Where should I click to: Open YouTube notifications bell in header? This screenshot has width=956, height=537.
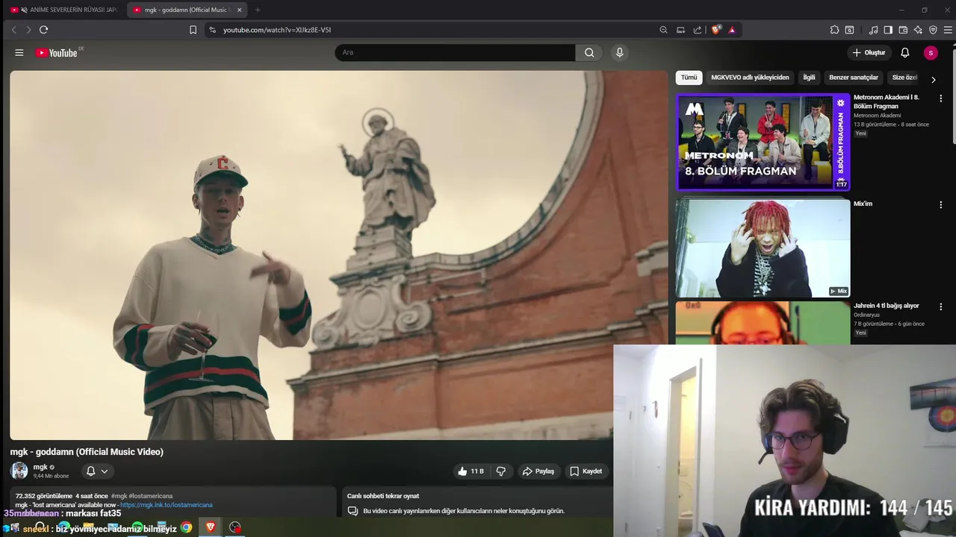(x=904, y=53)
